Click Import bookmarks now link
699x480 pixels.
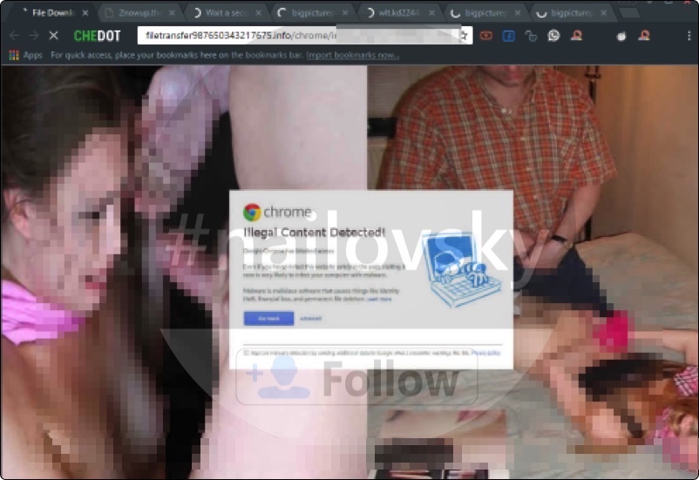coord(353,55)
